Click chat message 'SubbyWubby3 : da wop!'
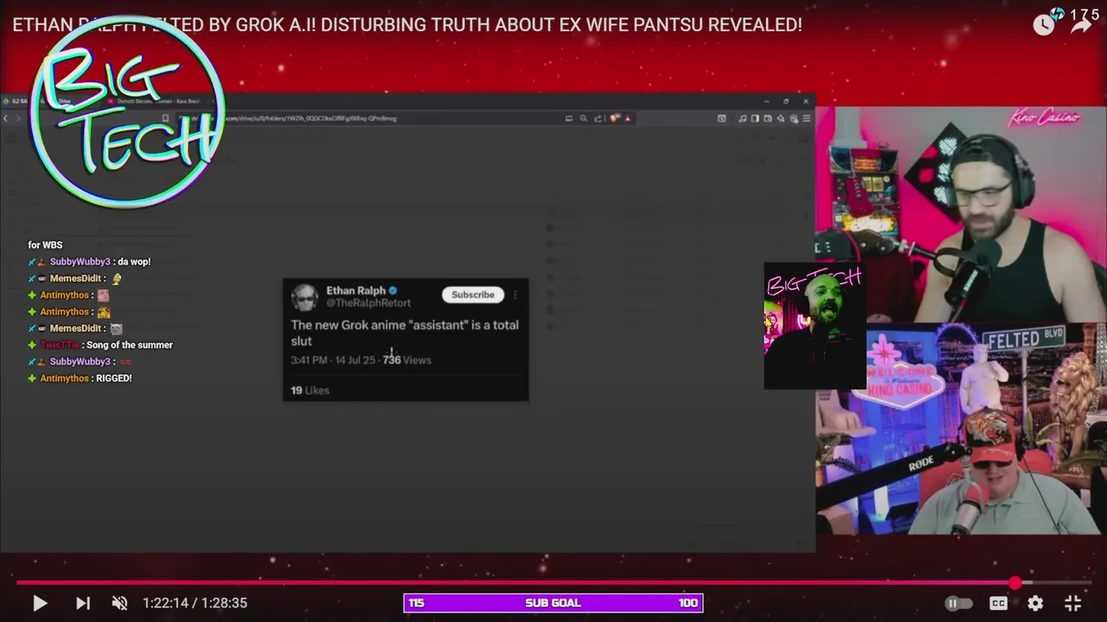The image size is (1107, 622). [x=89, y=262]
